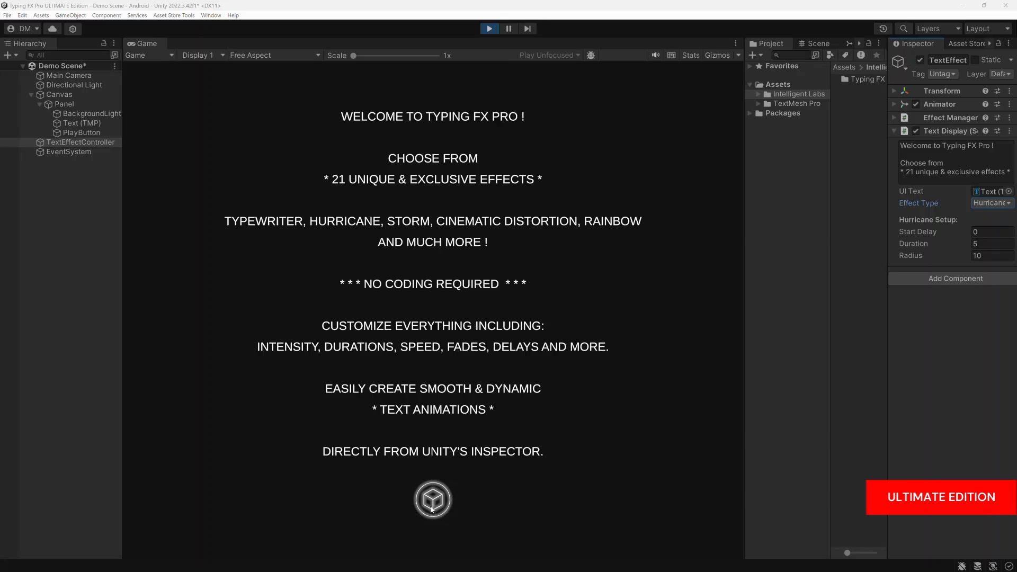
Task: Advance one frame with the Step button
Action: 528,29
